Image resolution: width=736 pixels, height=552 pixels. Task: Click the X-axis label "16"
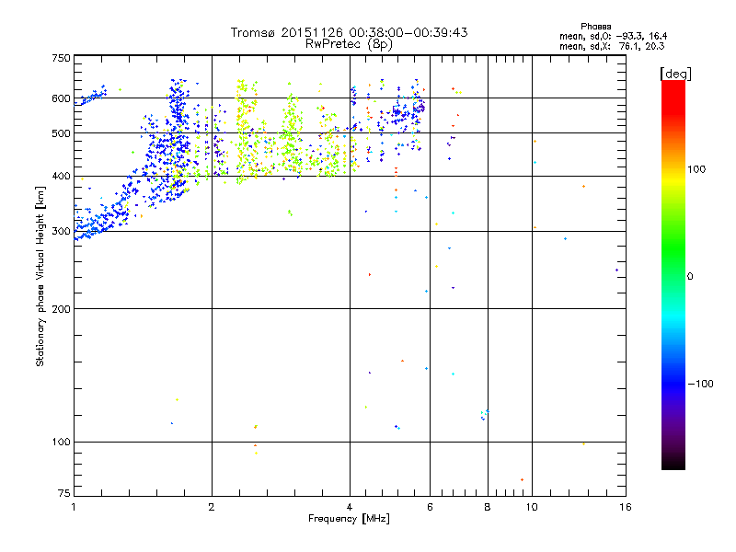tap(626, 507)
